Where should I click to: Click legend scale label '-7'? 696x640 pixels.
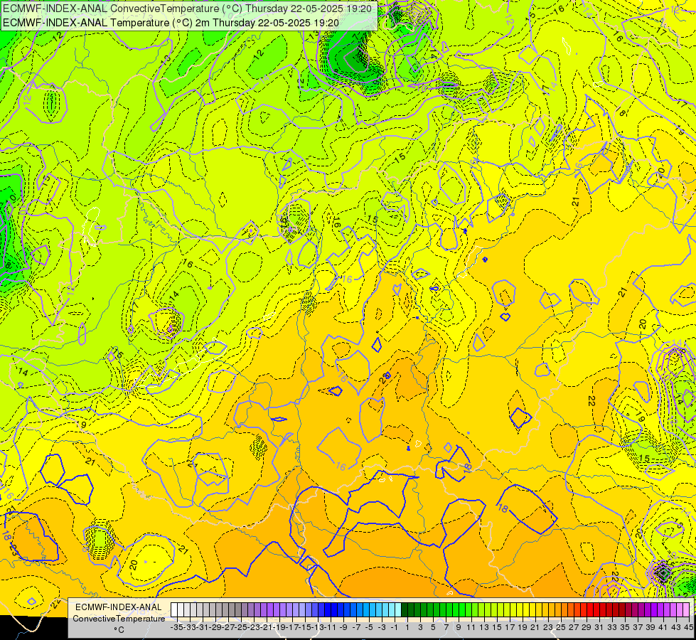(x=356, y=628)
